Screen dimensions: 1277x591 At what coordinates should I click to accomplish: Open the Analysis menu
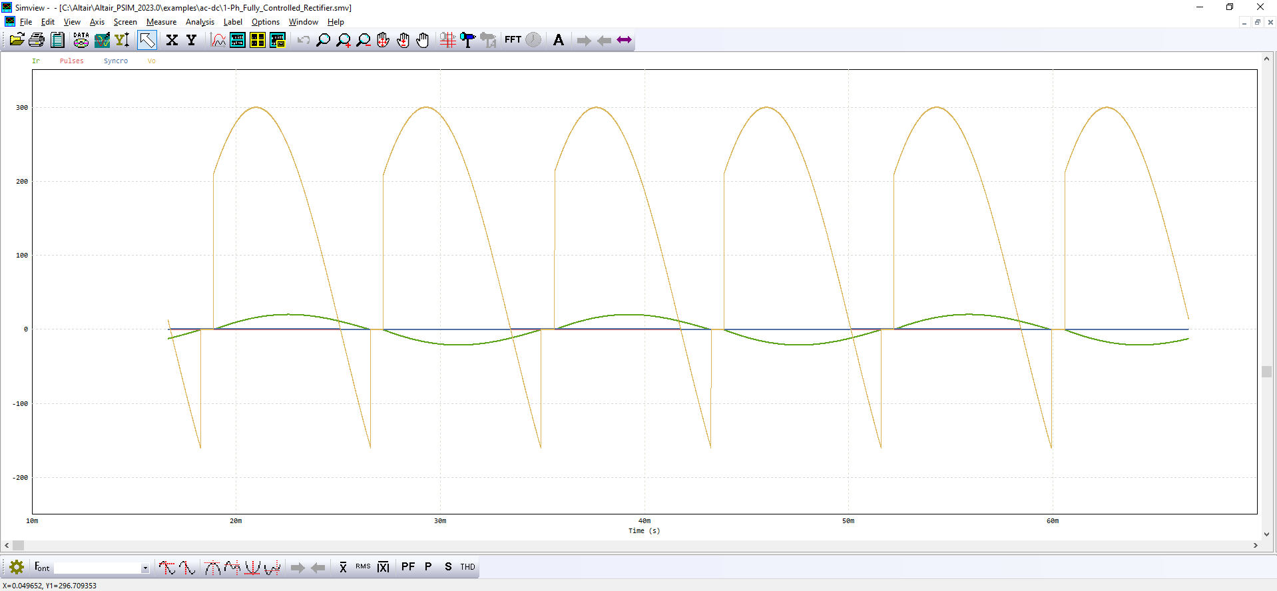click(200, 22)
